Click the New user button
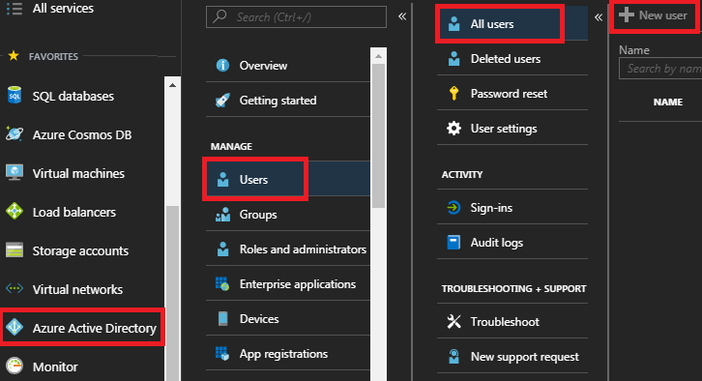702x381 pixels. click(x=654, y=15)
